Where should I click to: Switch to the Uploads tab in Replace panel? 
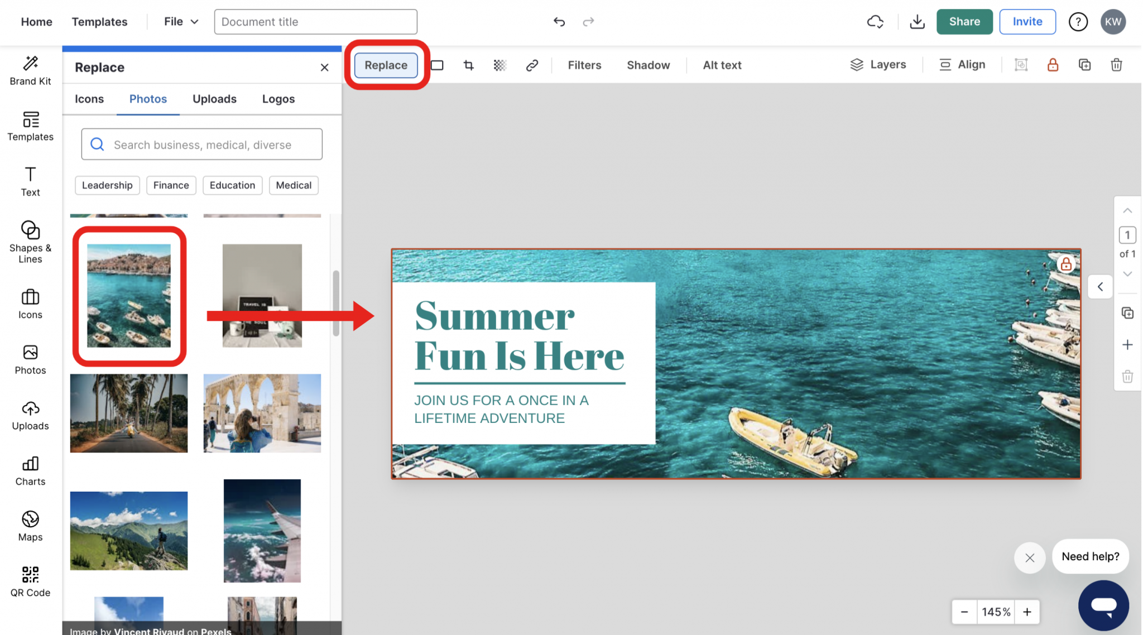click(214, 99)
